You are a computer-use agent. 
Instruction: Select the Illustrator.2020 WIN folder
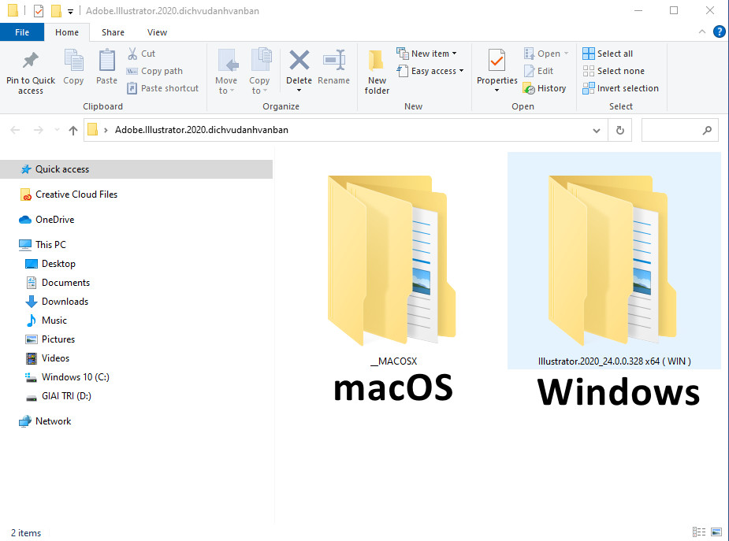pyautogui.click(x=614, y=261)
